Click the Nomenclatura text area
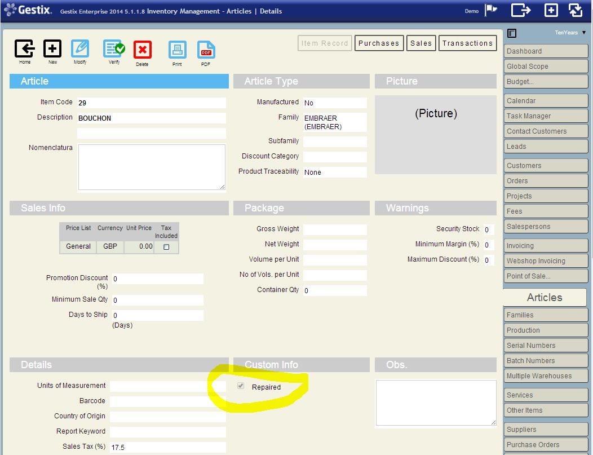The height and width of the screenshot is (455, 593). pos(152,167)
